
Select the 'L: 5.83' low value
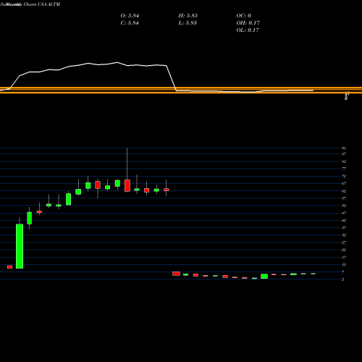click(x=188, y=23)
